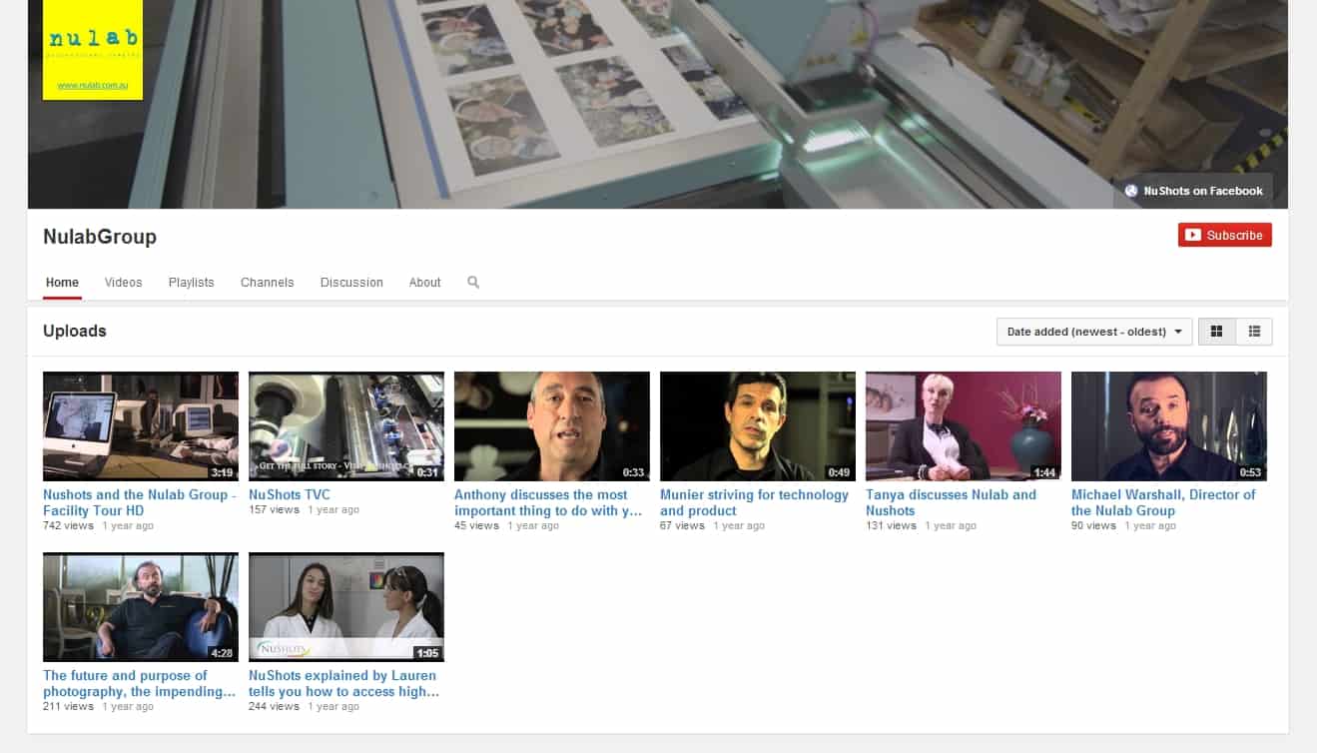Click '244 views' under Lauren video

pos(274,706)
